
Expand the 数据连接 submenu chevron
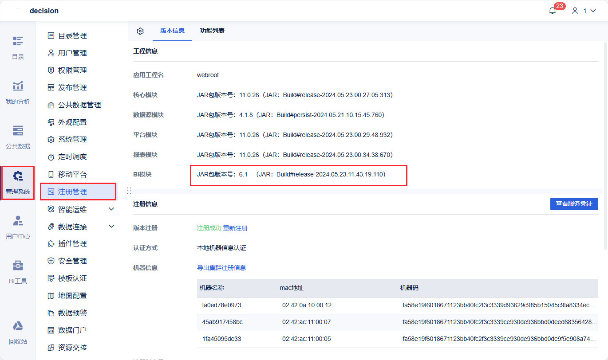pyautogui.click(x=111, y=227)
